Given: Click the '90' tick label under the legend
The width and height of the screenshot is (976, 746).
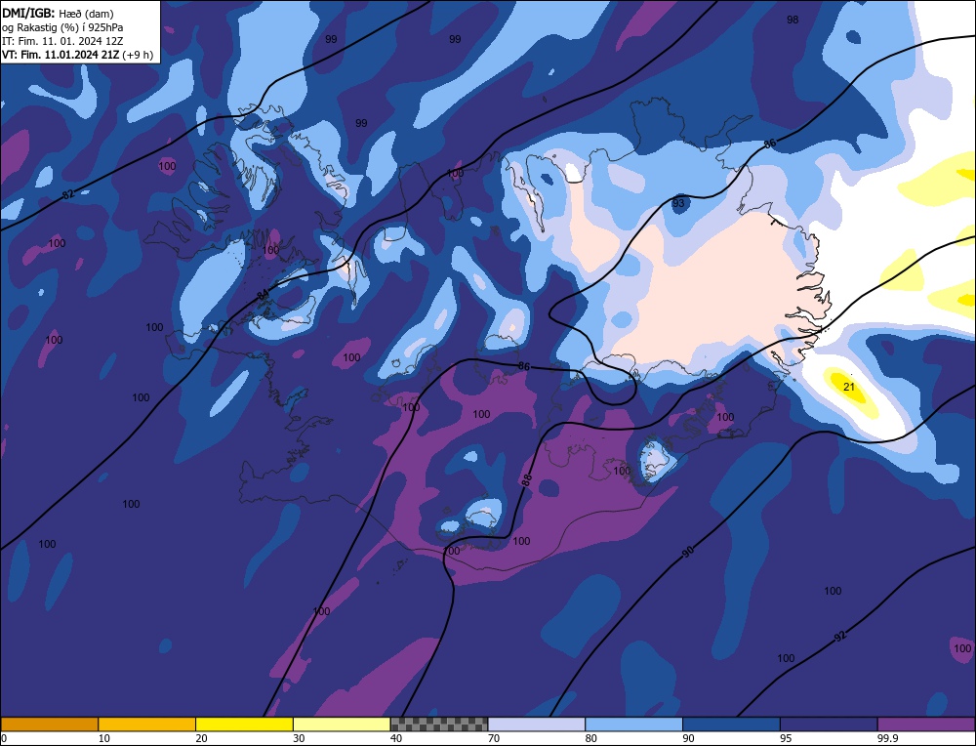Looking at the screenshot, I should point(688,738).
